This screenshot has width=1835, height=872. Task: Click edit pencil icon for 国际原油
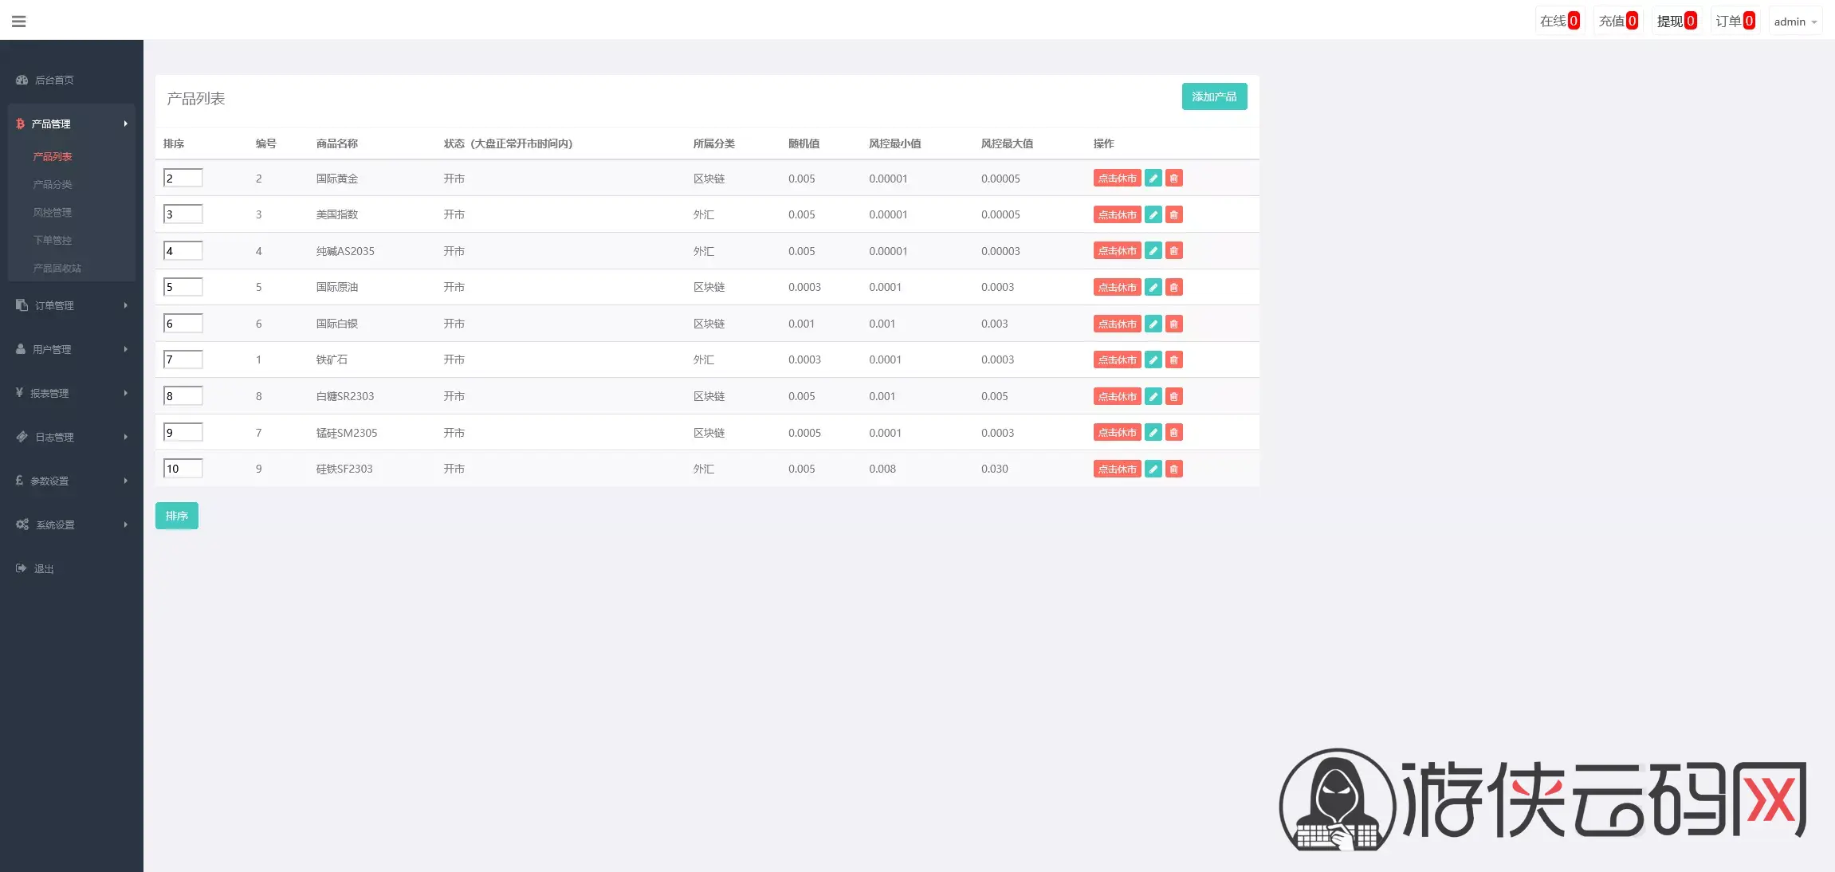click(x=1153, y=287)
